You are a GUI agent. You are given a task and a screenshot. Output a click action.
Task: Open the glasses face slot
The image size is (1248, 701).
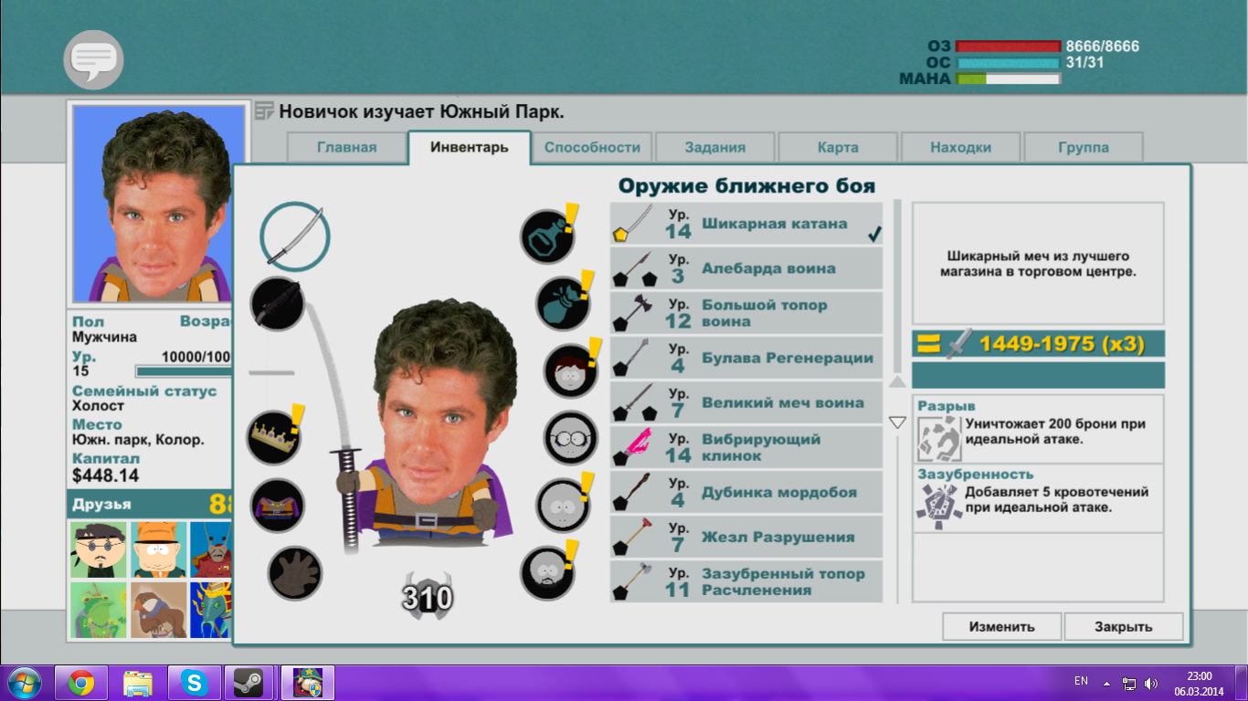(x=572, y=437)
